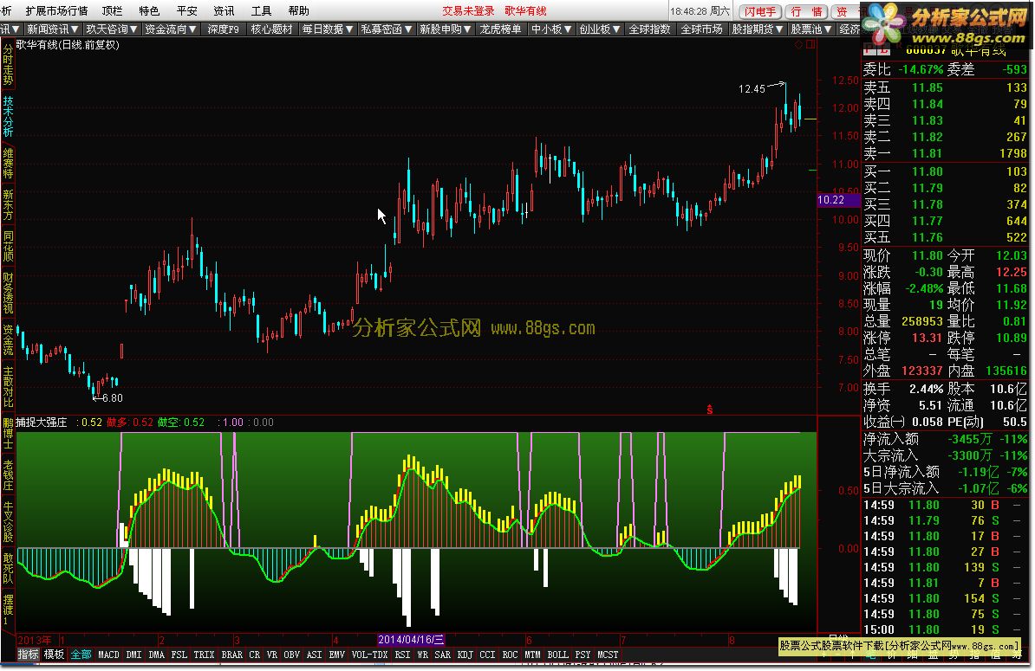
Task: Click the 全球市场 toolbar button
Action: [701, 29]
